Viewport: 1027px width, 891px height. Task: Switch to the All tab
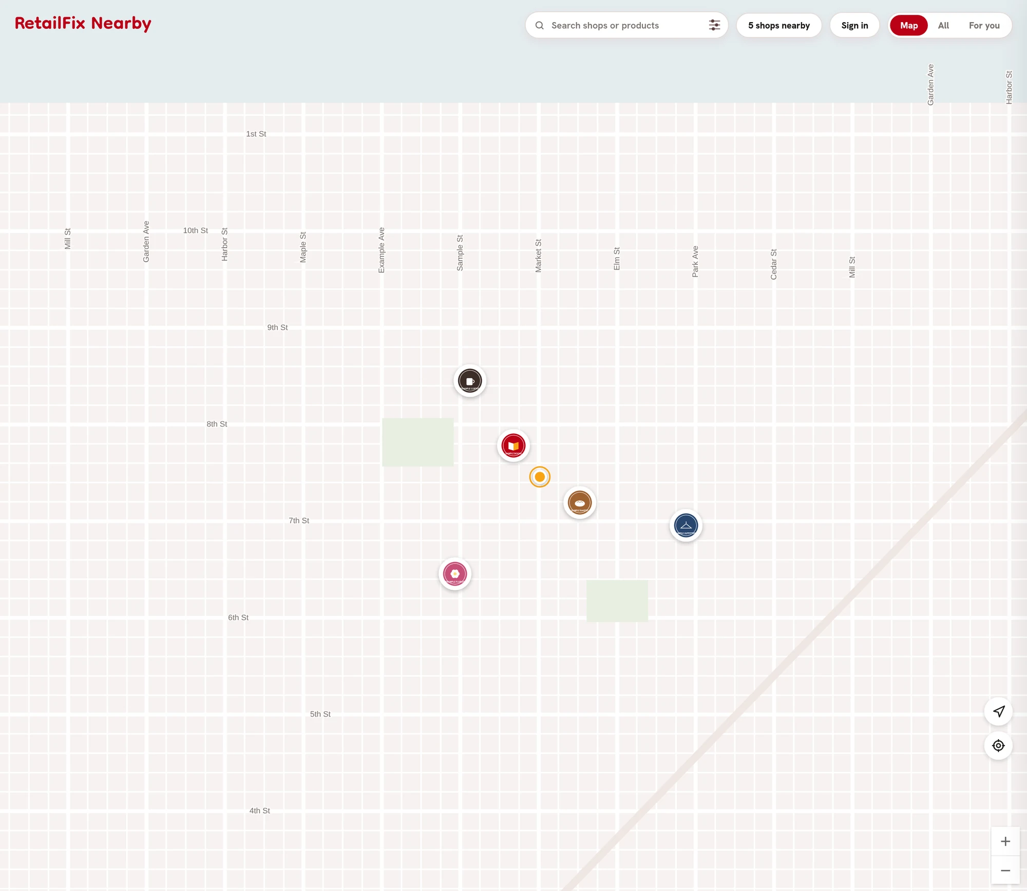click(x=943, y=25)
